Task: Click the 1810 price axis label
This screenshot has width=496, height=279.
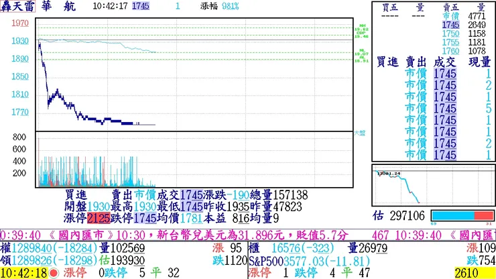Action: [20, 94]
